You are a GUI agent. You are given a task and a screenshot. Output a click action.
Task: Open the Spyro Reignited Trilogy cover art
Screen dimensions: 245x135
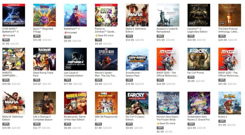(x=45, y=15)
